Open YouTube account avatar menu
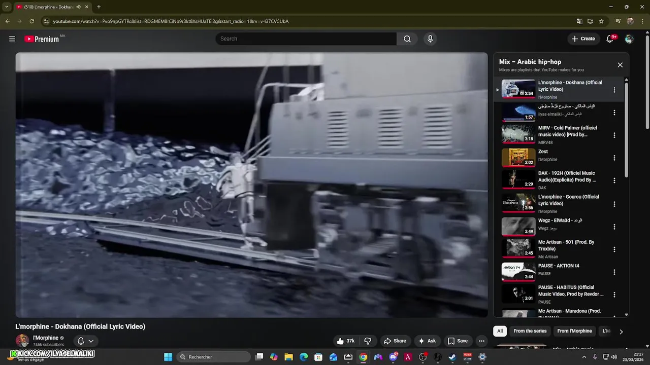The image size is (650, 365). [x=629, y=39]
